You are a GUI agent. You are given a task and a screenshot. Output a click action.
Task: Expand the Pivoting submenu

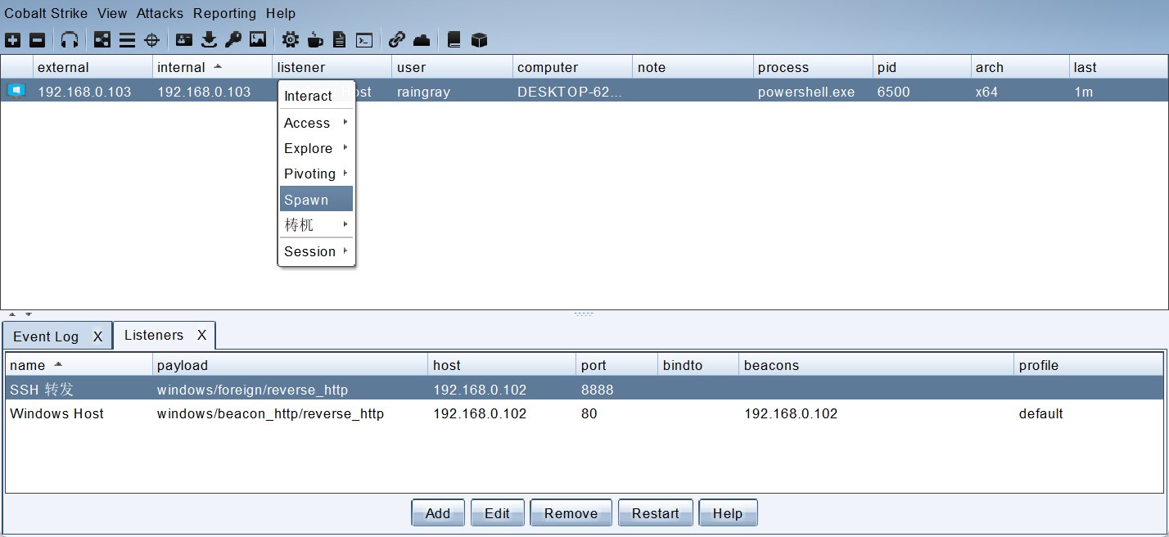pos(317,174)
